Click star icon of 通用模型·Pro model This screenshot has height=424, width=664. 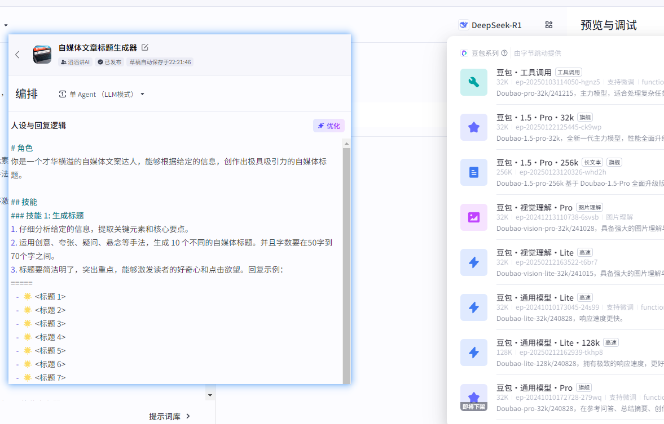[x=474, y=396]
